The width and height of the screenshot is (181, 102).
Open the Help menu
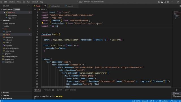click(41, 2)
